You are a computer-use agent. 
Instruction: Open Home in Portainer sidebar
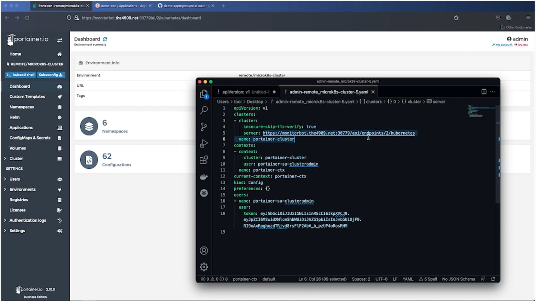[35, 54]
